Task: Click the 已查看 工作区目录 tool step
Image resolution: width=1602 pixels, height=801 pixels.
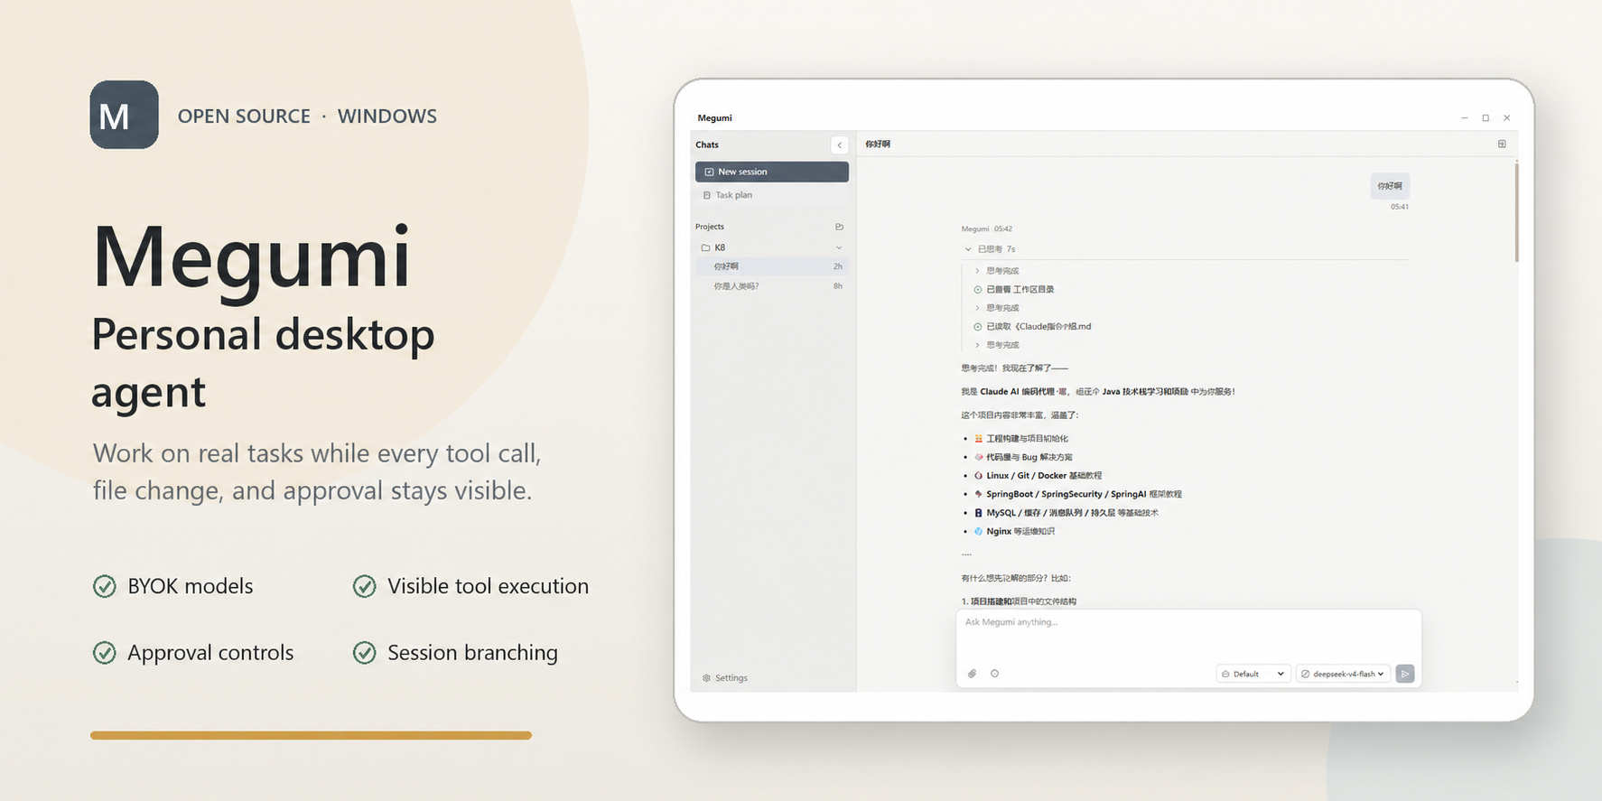Action: (1014, 290)
